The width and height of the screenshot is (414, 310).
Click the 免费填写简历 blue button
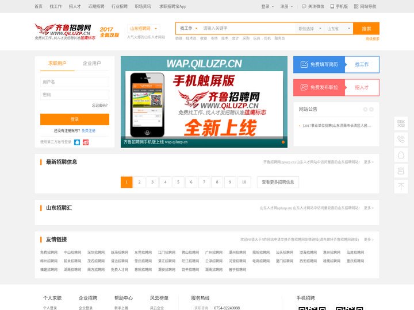coord(319,64)
